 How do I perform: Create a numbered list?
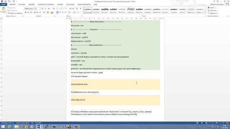(61, 9)
